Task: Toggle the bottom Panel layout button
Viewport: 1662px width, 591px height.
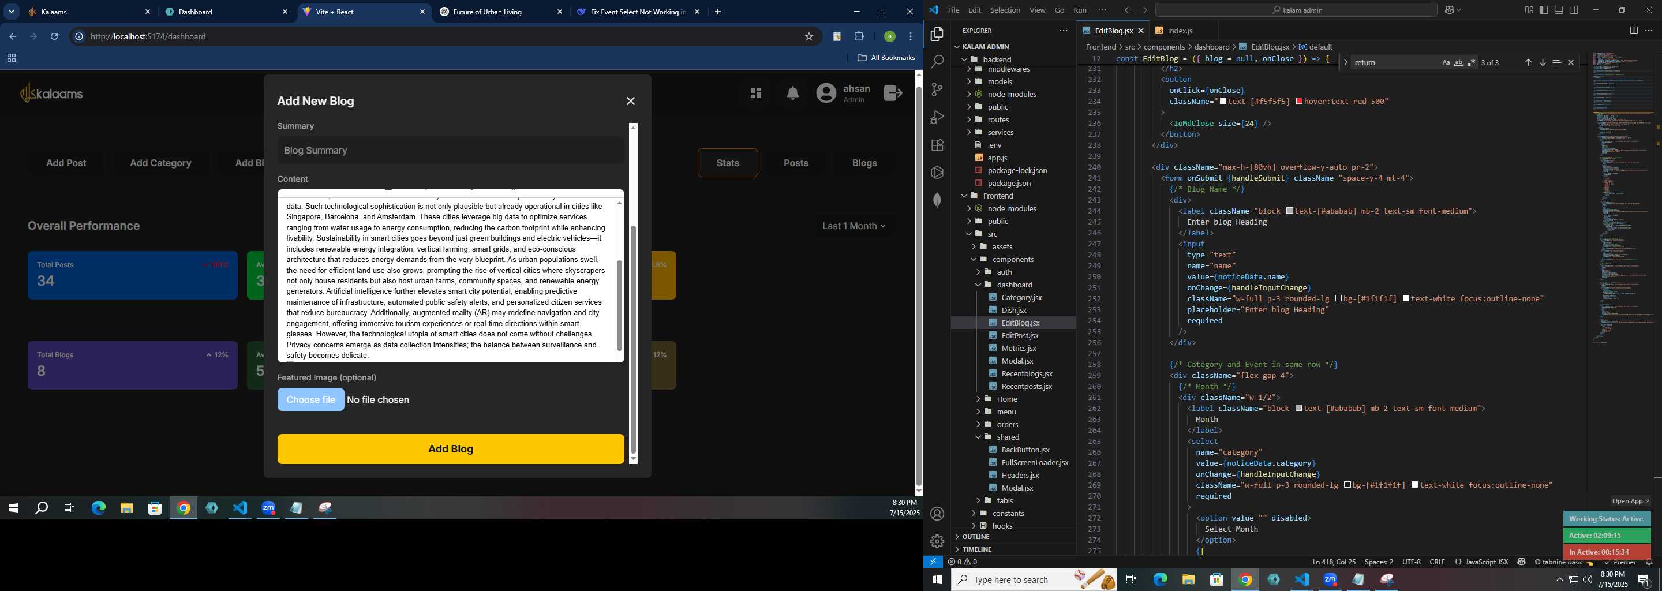Action: pos(1558,10)
